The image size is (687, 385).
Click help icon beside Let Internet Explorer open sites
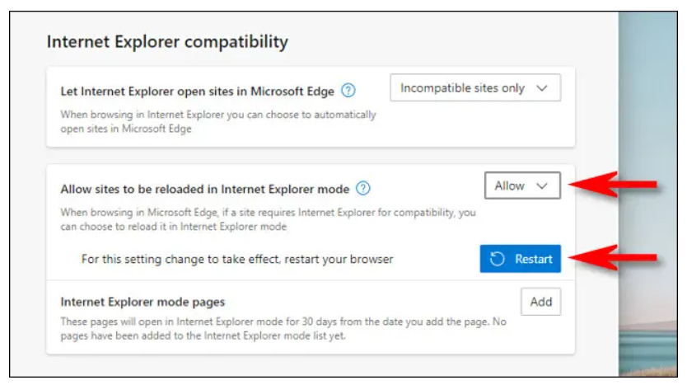[x=349, y=90]
